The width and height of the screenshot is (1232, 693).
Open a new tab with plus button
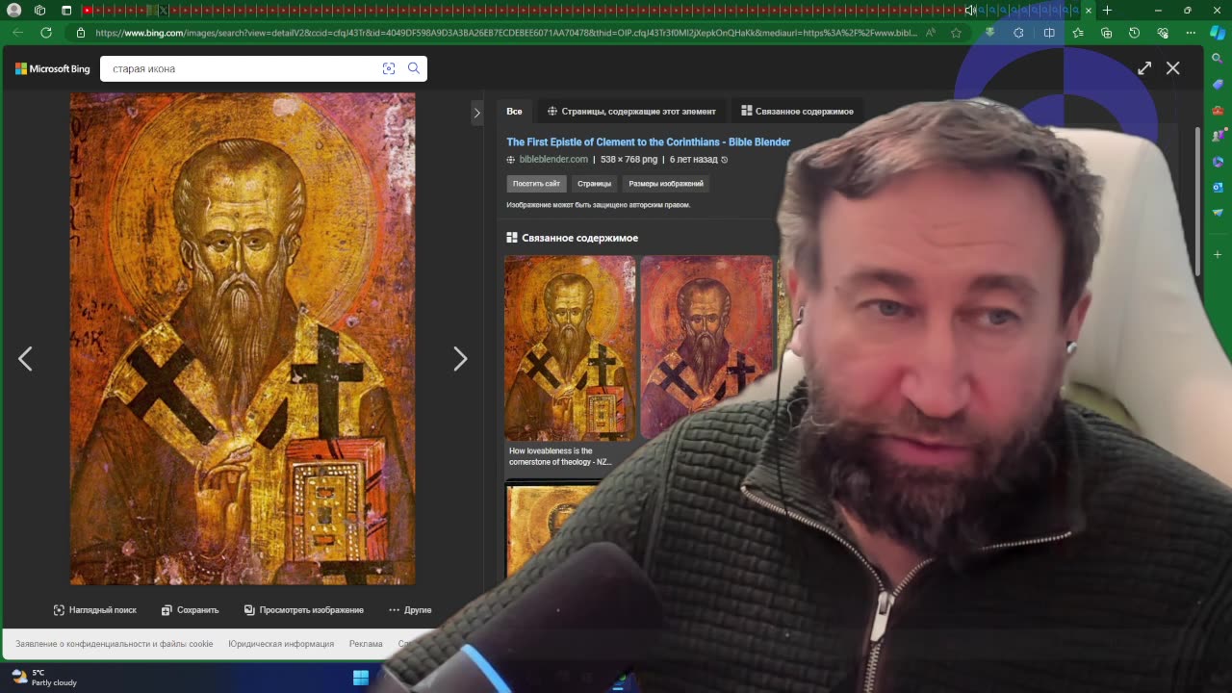tap(1107, 10)
